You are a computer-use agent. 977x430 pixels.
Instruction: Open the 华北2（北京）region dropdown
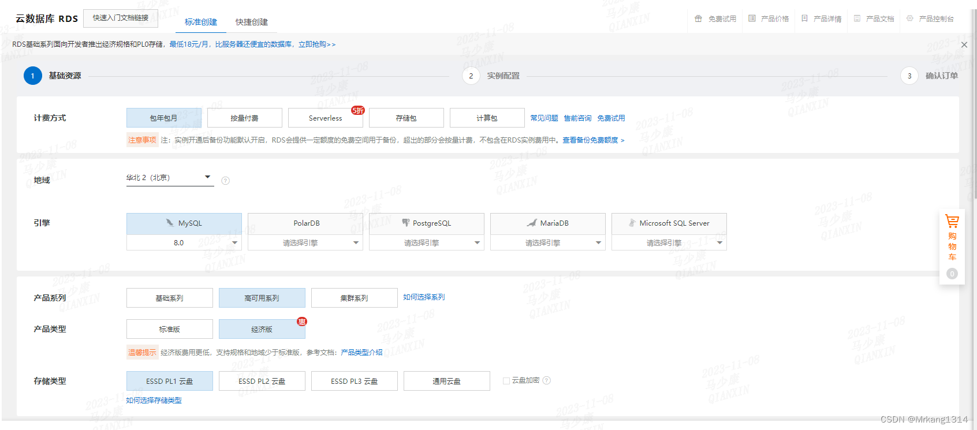170,178
